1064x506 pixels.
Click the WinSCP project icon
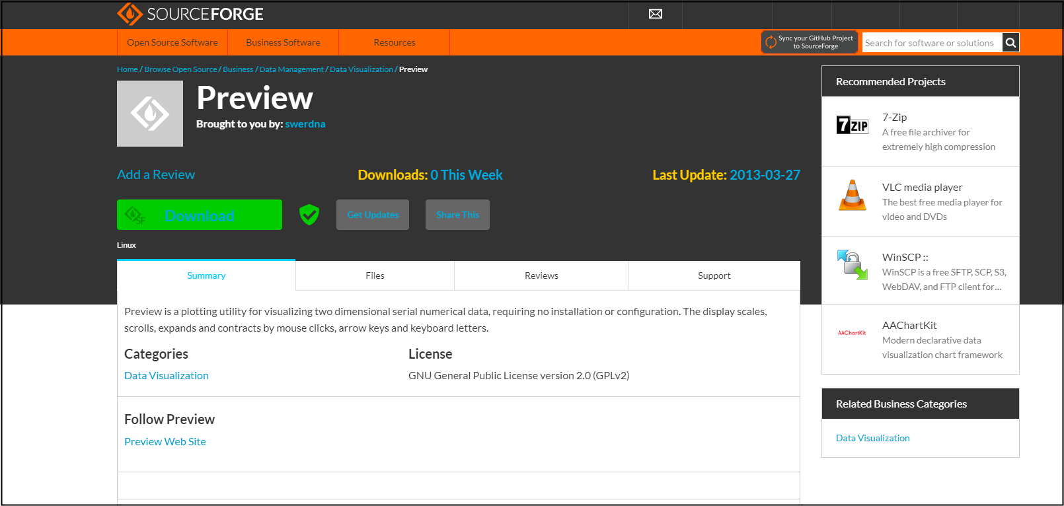pos(853,265)
